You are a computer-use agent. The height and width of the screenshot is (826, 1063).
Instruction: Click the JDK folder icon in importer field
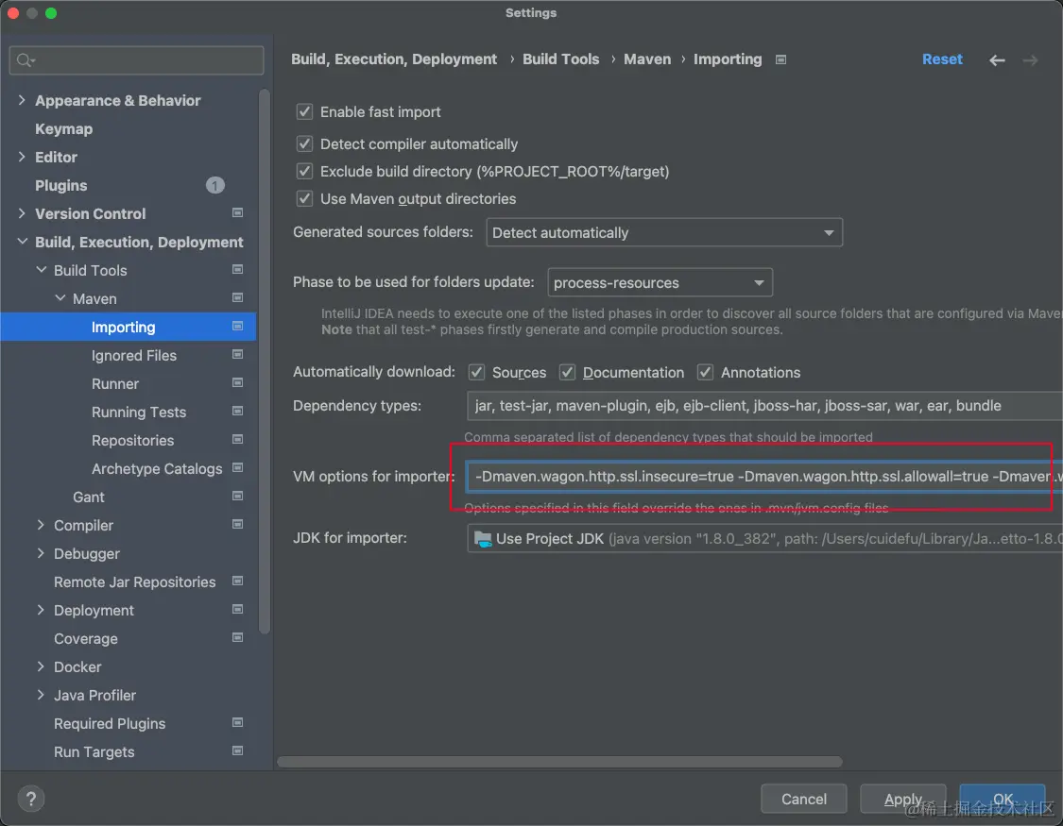pyautogui.click(x=483, y=539)
